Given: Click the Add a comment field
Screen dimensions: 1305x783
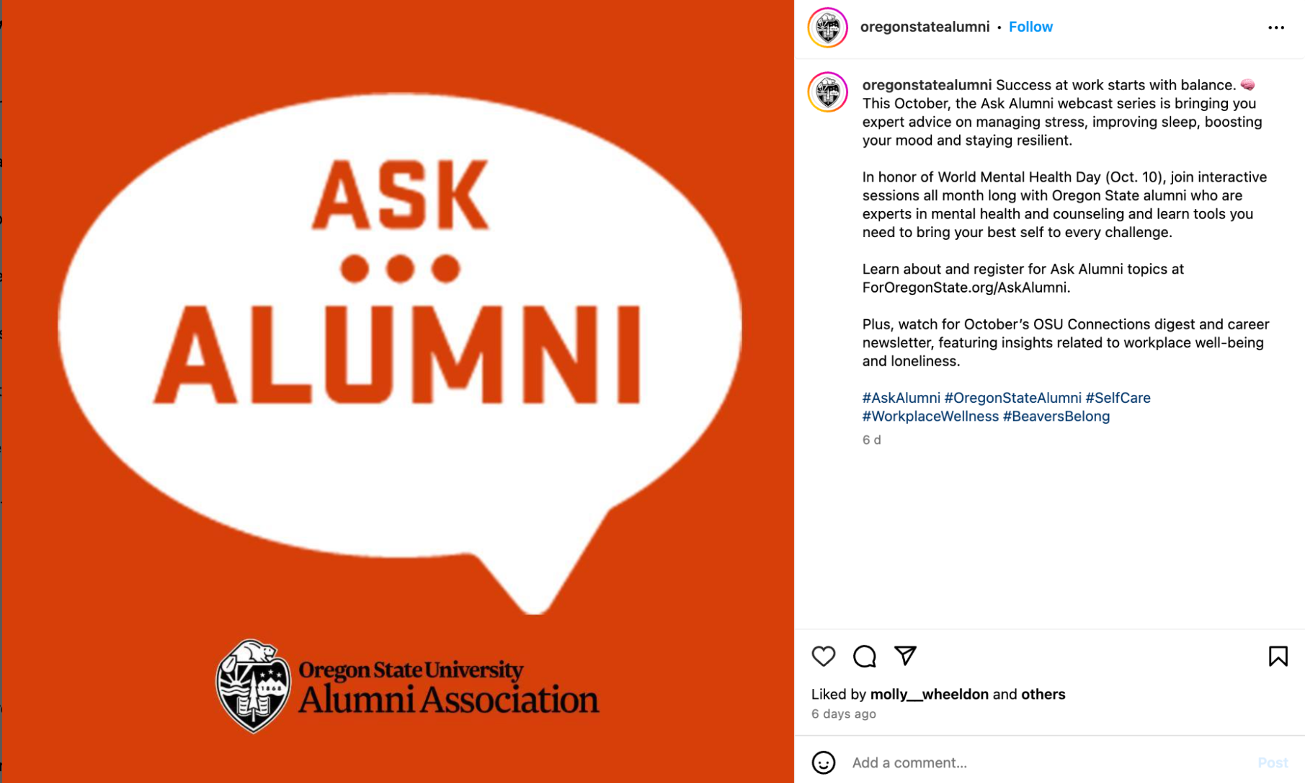Looking at the screenshot, I should pyautogui.click(x=1045, y=762).
